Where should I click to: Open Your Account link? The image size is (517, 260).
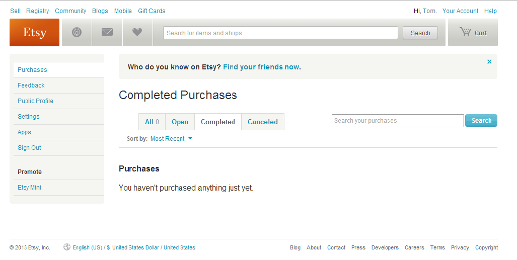pos(460,11)
